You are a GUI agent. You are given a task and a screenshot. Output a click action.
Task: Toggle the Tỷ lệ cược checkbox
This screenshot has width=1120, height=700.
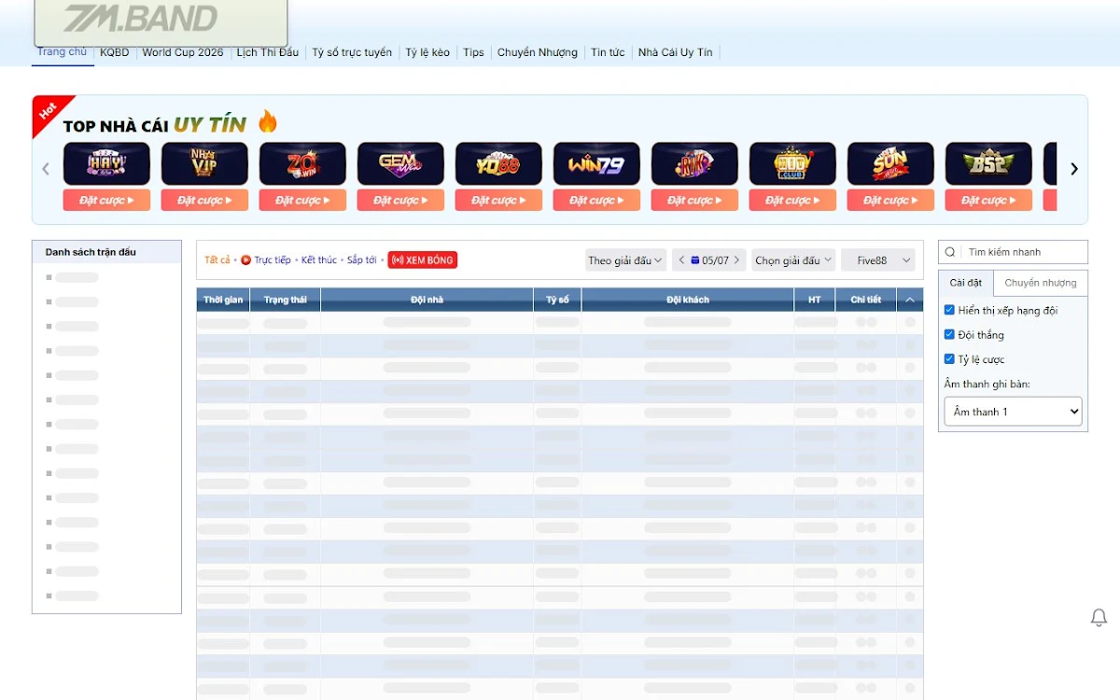[x=949, y=359]
